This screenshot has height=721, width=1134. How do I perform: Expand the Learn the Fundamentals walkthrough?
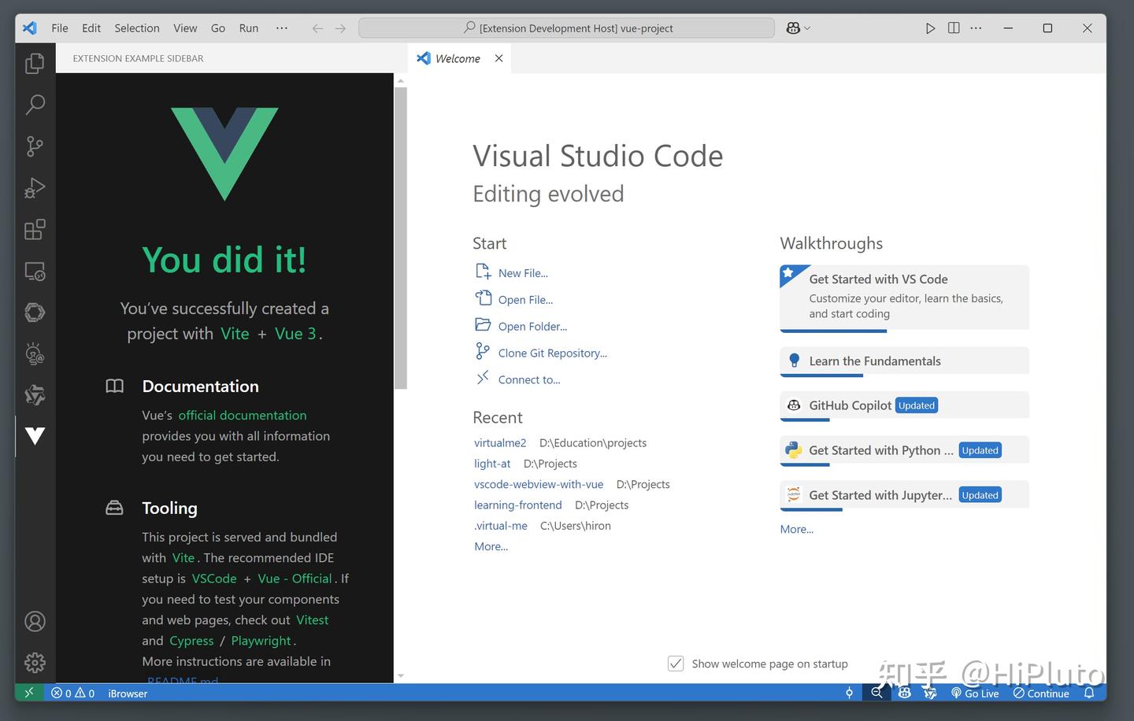(903, 360)
